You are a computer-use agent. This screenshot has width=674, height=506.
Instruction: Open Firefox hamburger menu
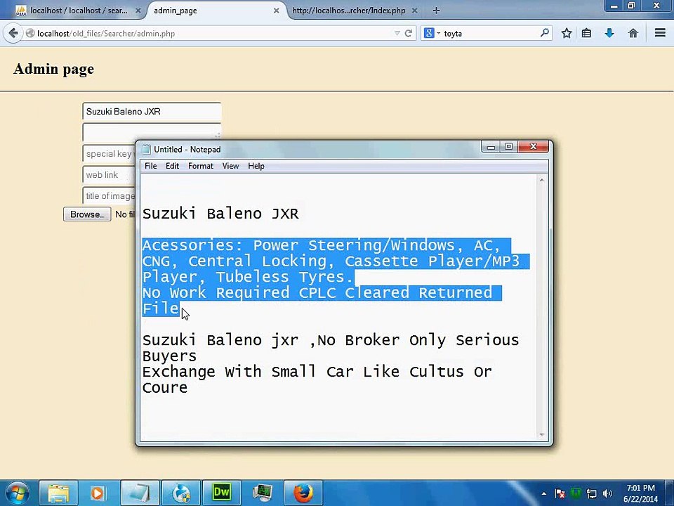pyautogui.click(x=660, y=33)
